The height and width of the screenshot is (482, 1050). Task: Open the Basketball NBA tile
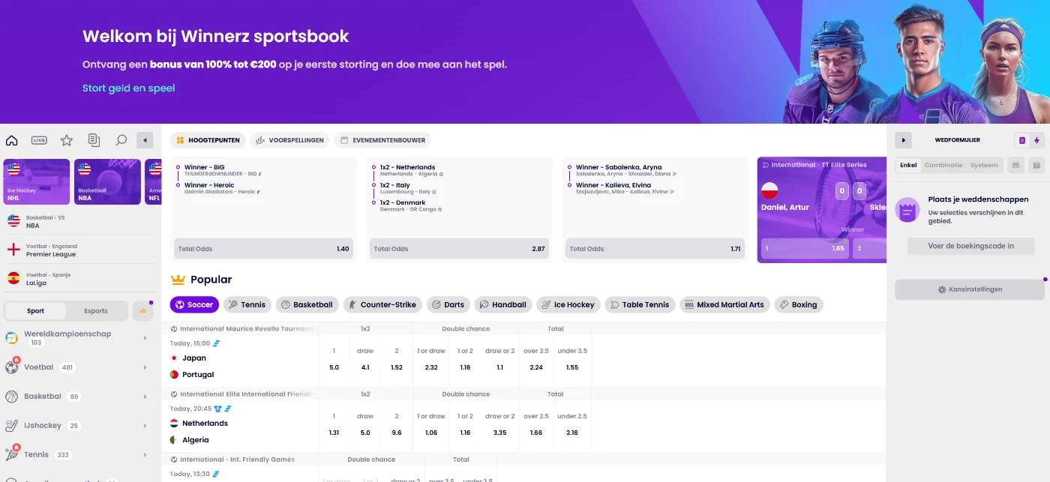(x=107, y=181)
